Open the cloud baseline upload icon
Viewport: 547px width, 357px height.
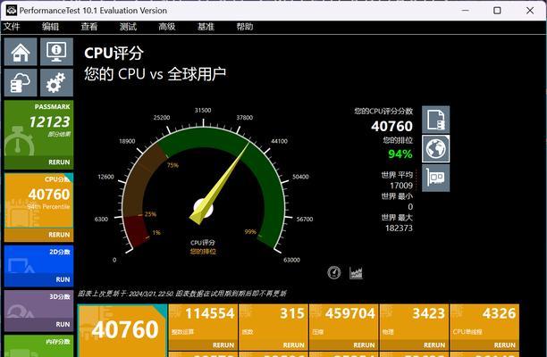(21, 82)
